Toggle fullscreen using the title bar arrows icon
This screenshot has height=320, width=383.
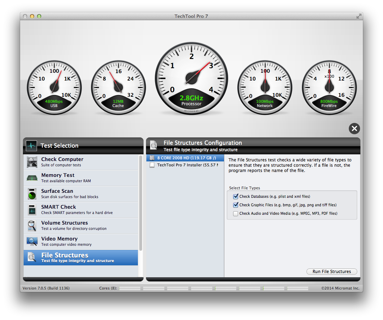click(x=359, y=16)
